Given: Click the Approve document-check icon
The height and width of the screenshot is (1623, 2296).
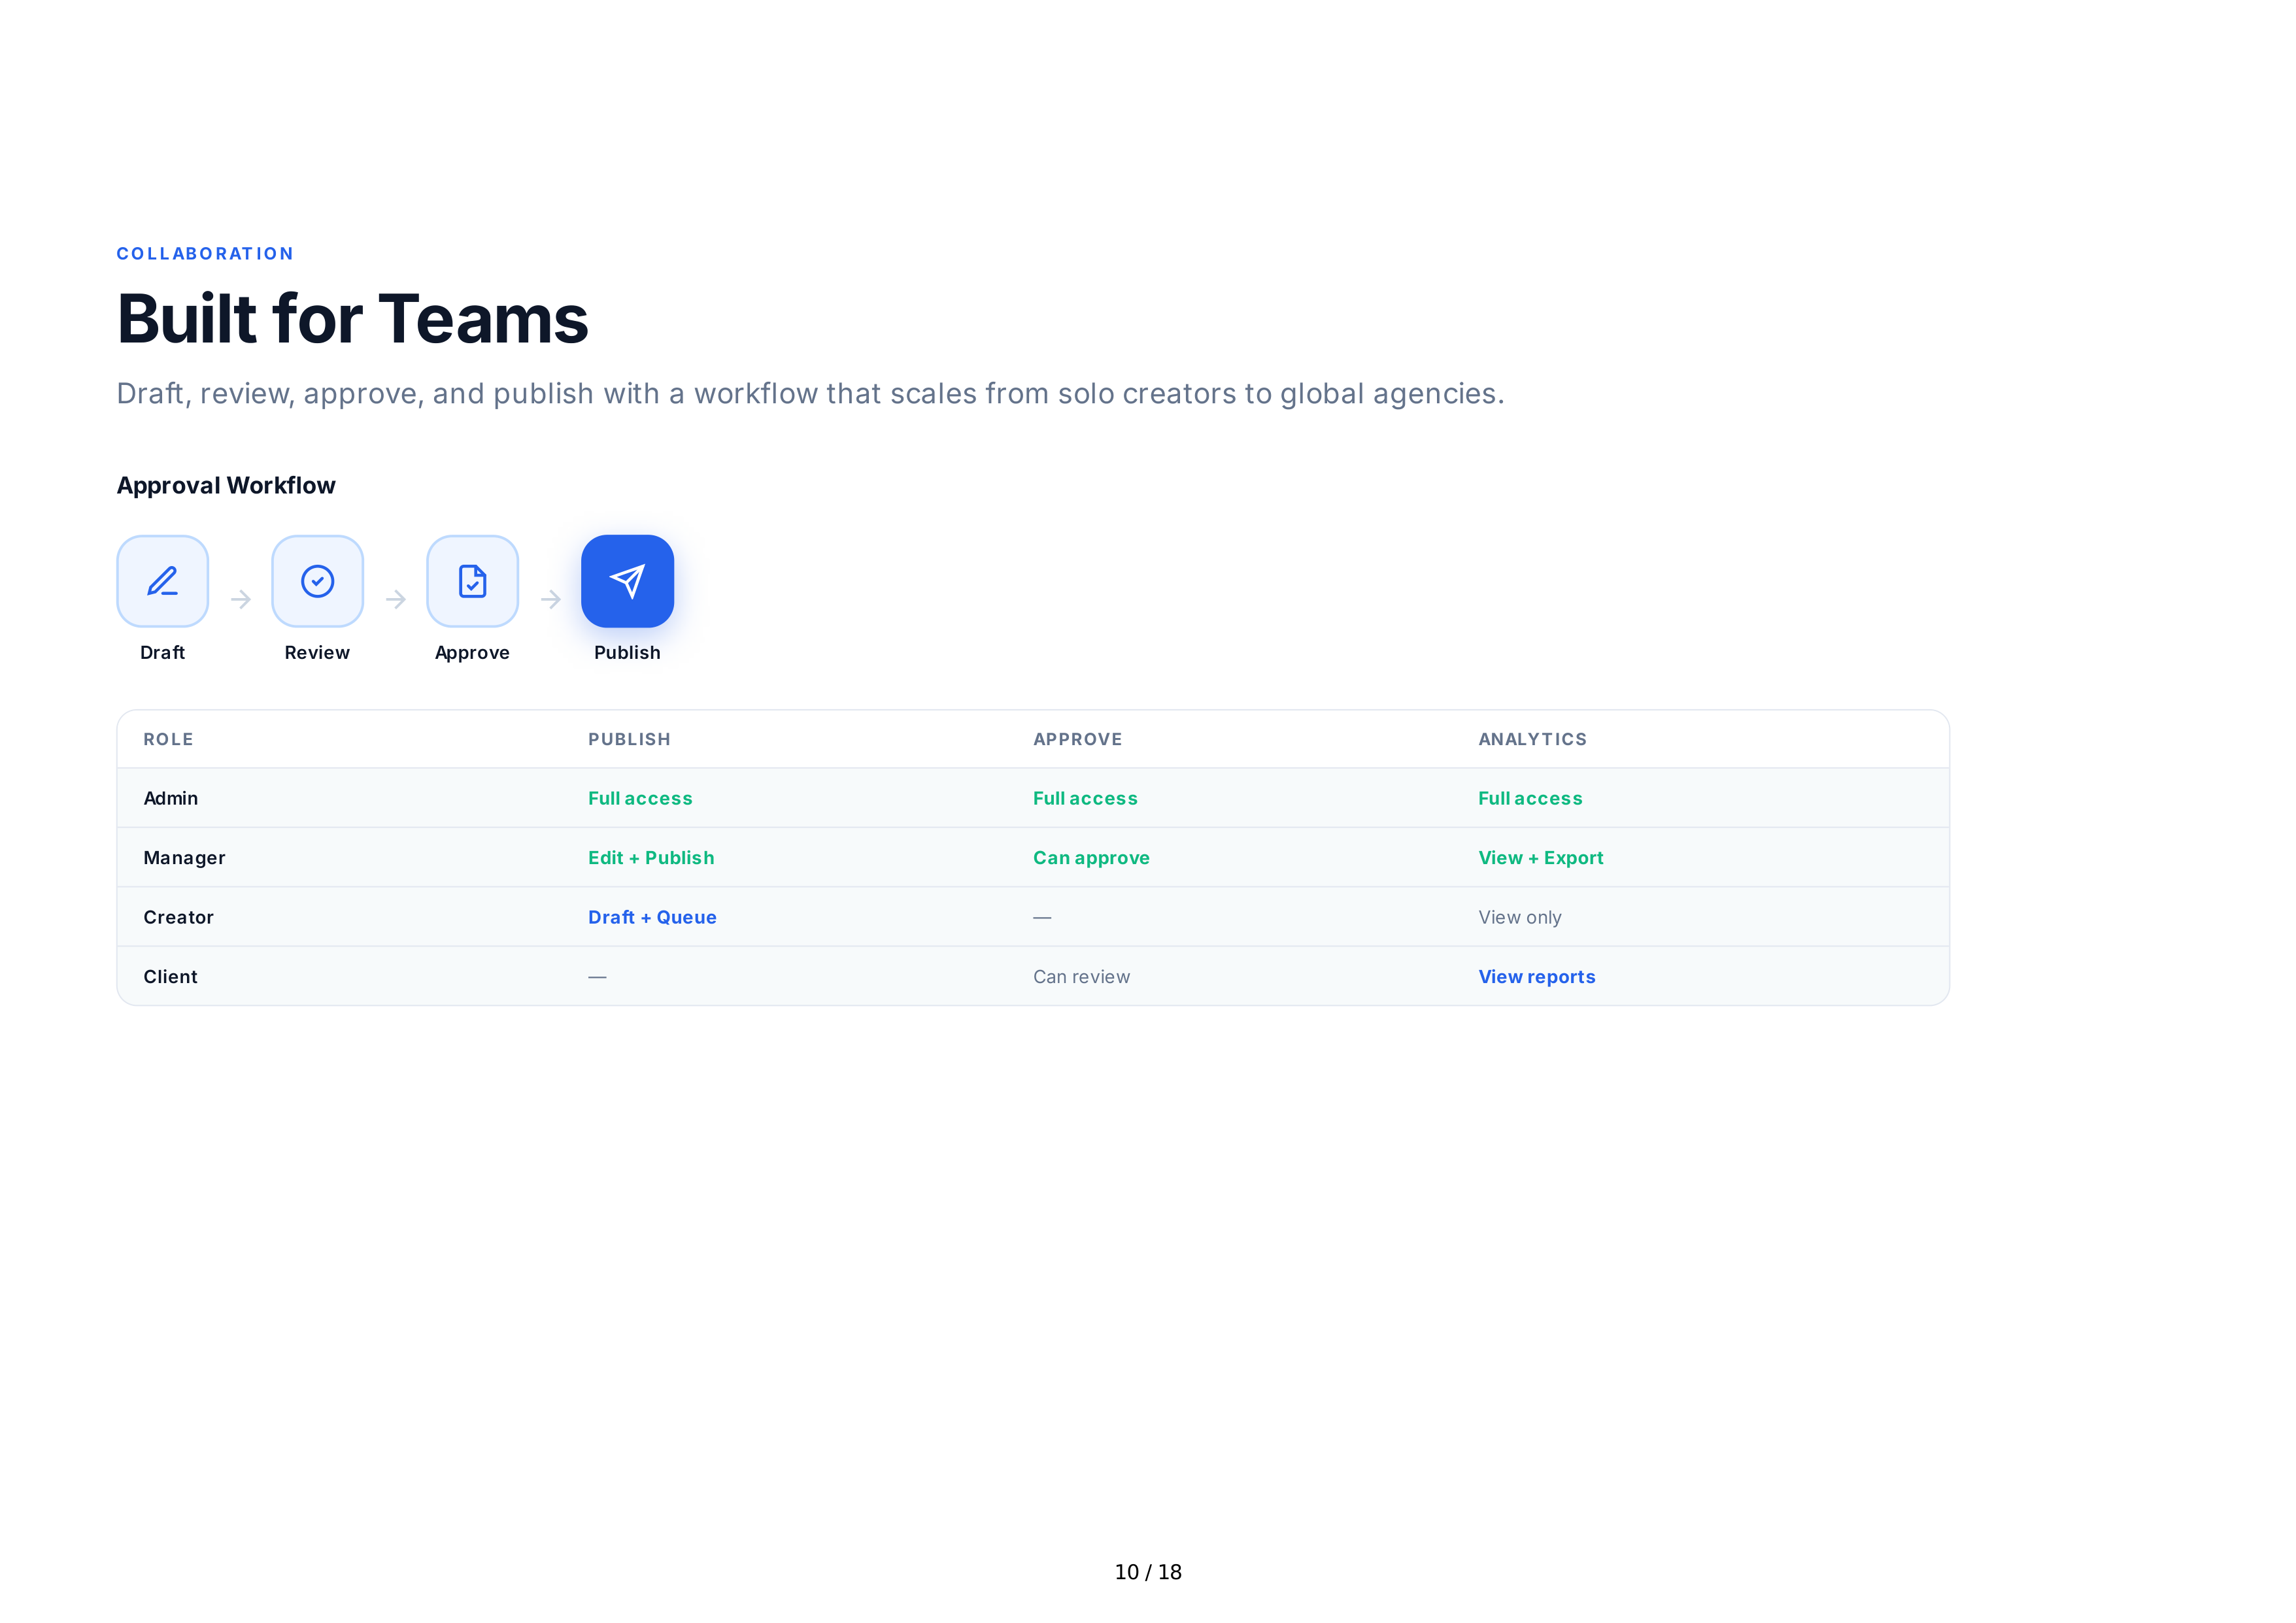Looking at the screenshot, I should coord(472,581).
